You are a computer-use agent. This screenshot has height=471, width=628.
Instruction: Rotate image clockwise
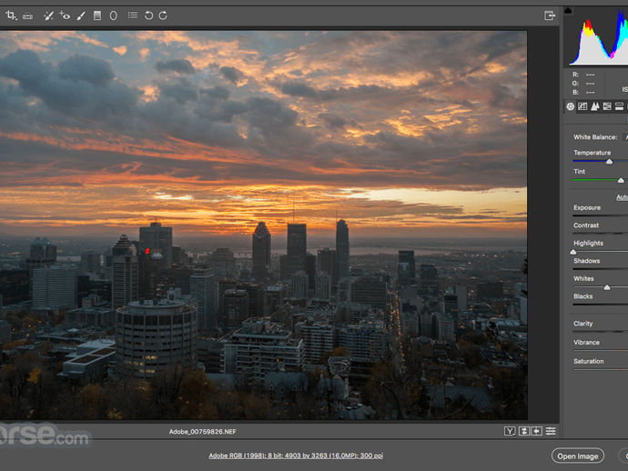point(163,15)
